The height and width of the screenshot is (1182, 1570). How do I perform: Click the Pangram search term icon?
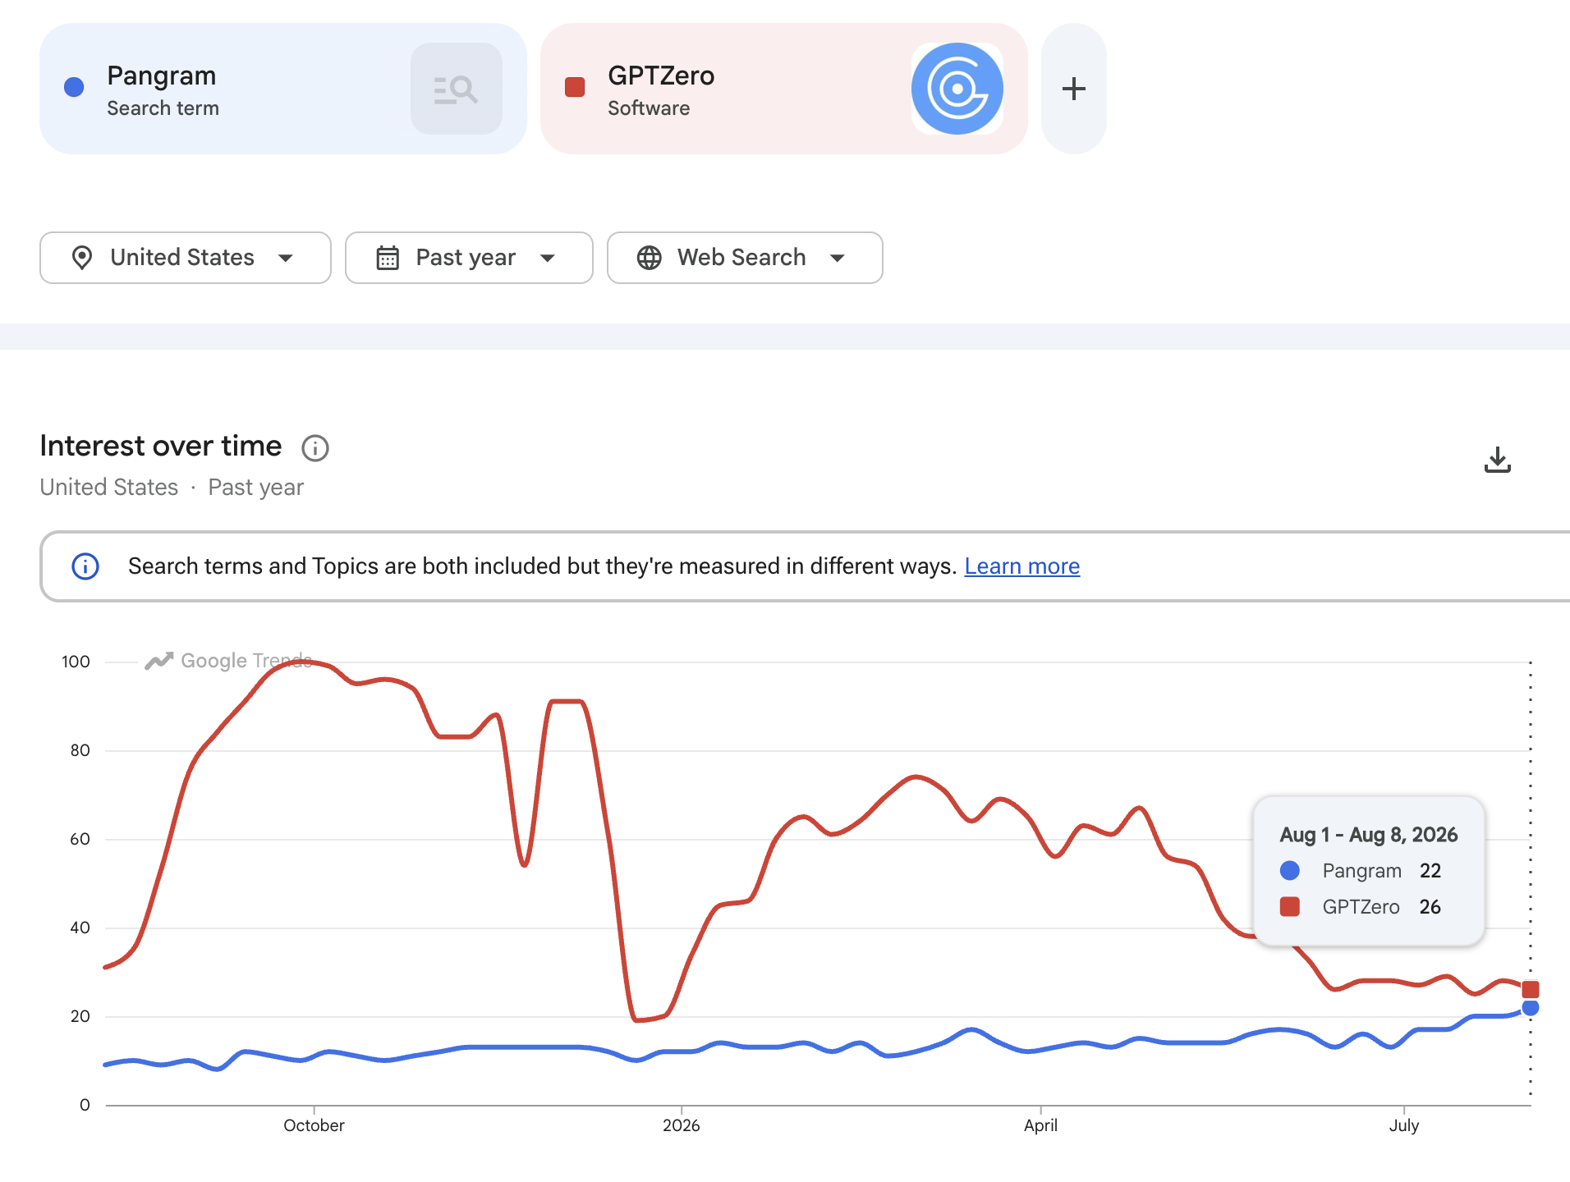click(x=456, y=89)
